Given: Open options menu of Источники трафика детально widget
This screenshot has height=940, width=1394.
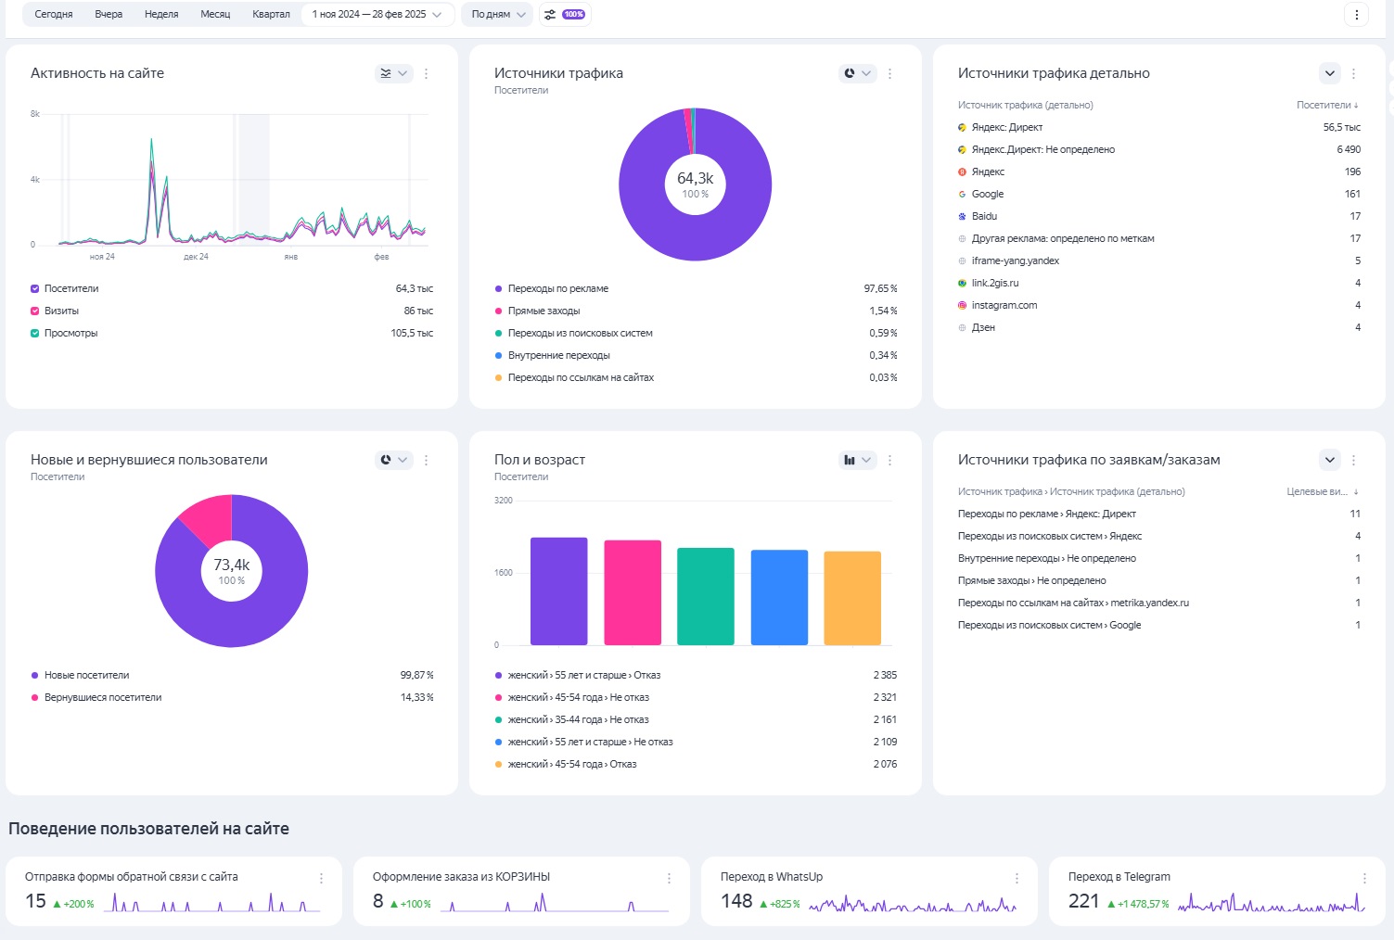Looking at the screenshot, I should tap(1353, 73).
